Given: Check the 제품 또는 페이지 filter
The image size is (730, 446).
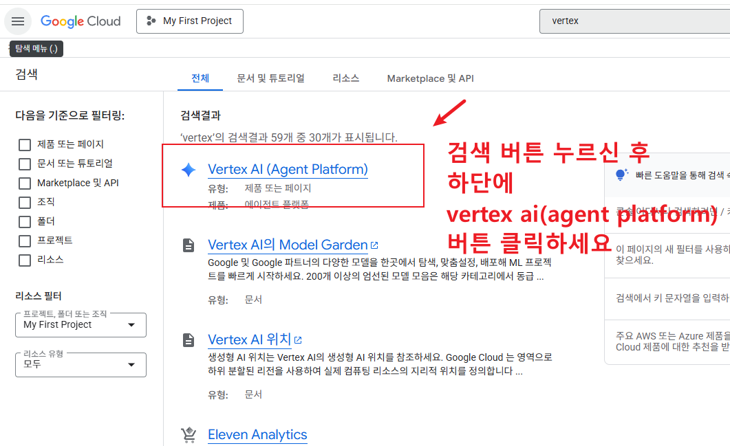Looking at the screenshot, I should 25,144.
